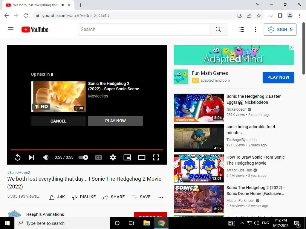Enter full screen mode
Image resolution: width=306 pixels, height=229 pixels.
click(156, 157)
